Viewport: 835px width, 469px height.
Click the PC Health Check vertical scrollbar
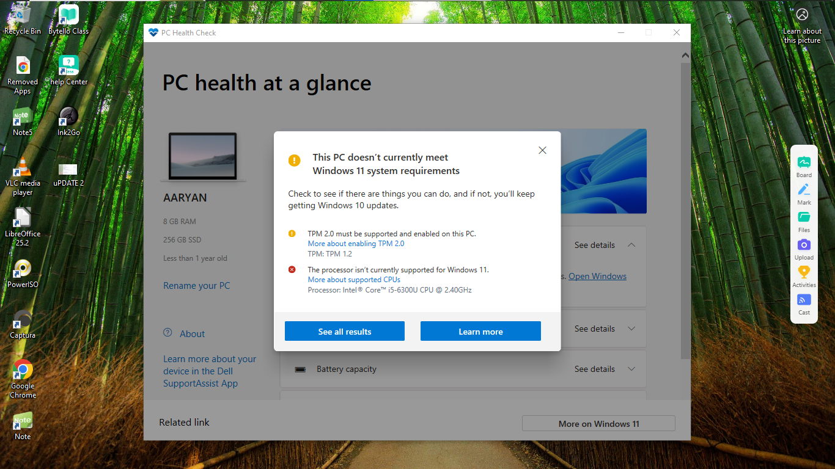tap(686, 211)
